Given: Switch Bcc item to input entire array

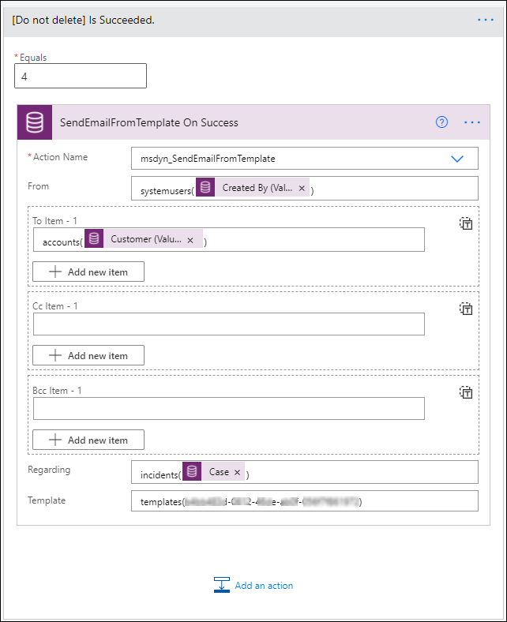Looking at the screenshot, I should (466, 393).
